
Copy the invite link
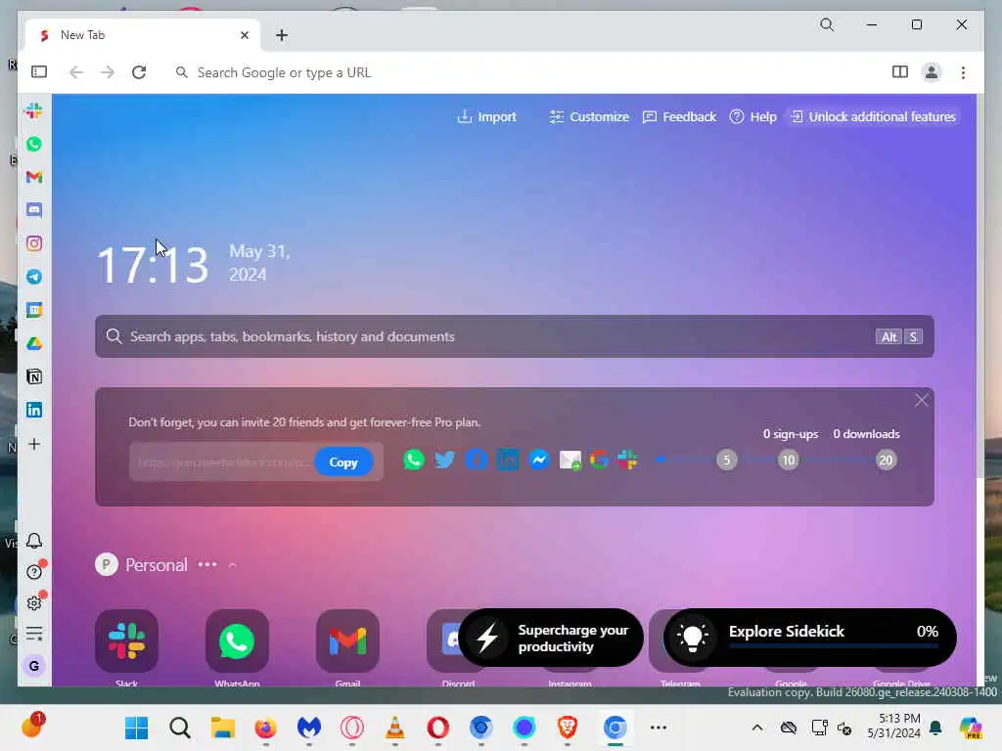343,463
